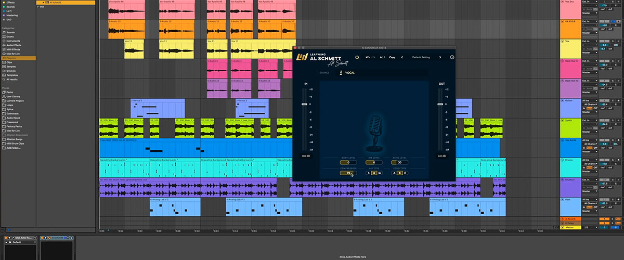Select the Synth track header
The width and height of the screenshot is (624, 260).
(570, 128)
